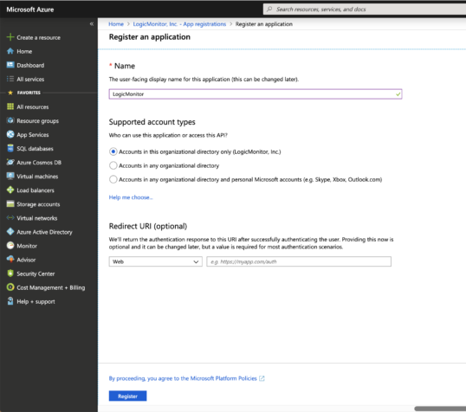
Task: Open the Monitor gauge icon
Action: 10,245
